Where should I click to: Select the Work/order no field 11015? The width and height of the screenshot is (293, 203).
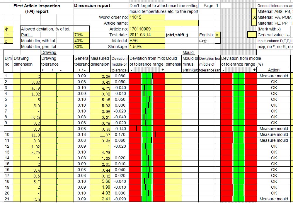pos(147,17)
